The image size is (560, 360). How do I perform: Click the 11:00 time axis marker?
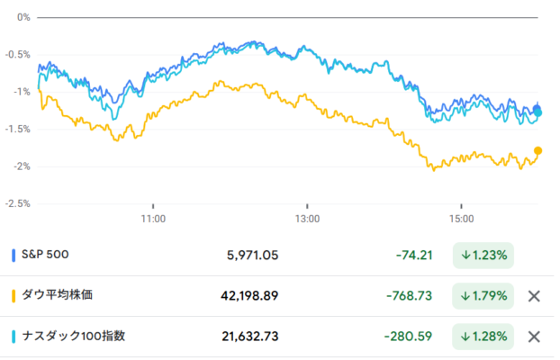coord(153,219)
